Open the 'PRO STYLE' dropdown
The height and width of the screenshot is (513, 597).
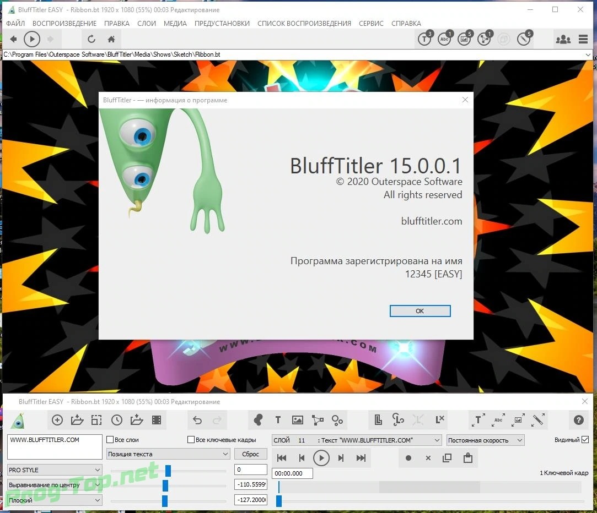pyautogui.click(x=55, y=470)
